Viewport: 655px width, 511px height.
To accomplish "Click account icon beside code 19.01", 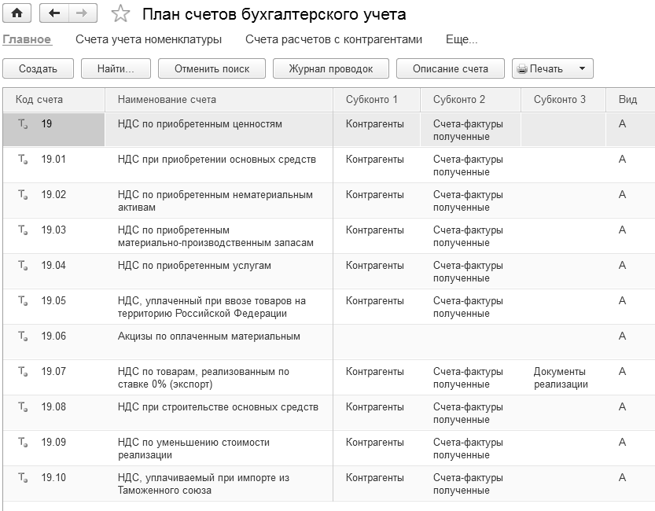I will [23, 160].
